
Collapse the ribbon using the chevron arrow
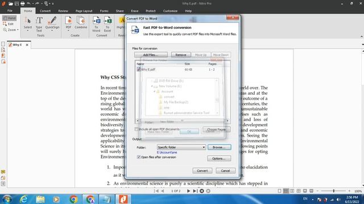click(x=362, y=37)
